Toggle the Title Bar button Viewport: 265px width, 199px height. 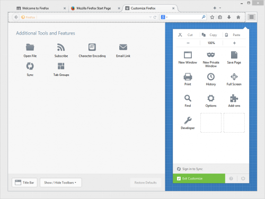[24, 183]
